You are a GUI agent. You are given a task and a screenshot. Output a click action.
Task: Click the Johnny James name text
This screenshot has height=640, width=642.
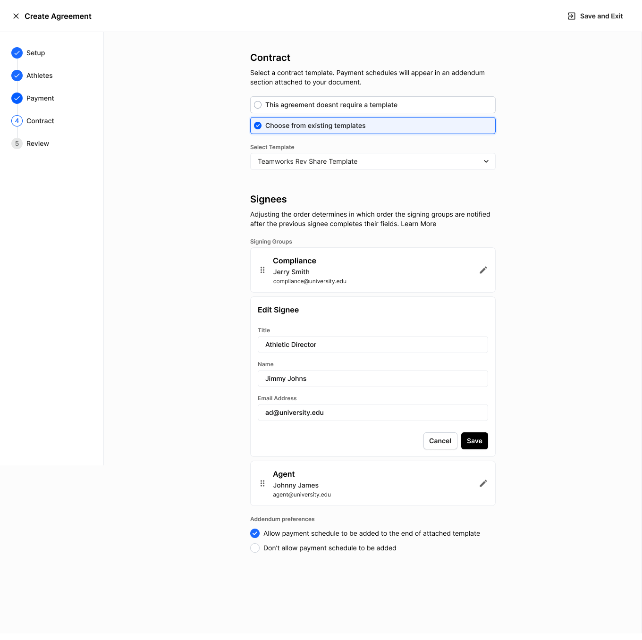tap(296, 485)
